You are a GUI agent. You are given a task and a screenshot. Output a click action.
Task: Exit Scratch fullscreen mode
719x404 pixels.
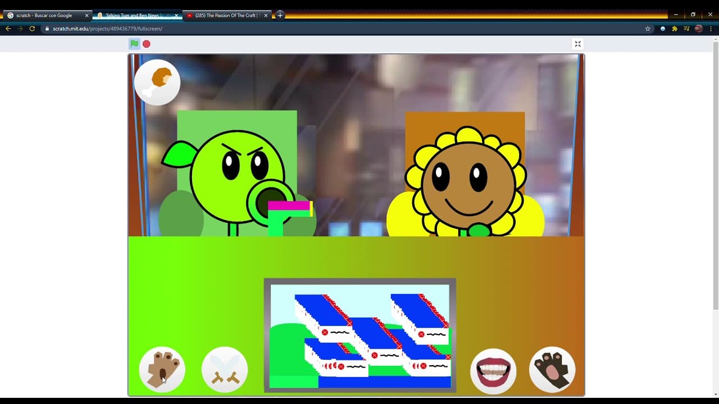pyautogui.click(x=577, y=44)
